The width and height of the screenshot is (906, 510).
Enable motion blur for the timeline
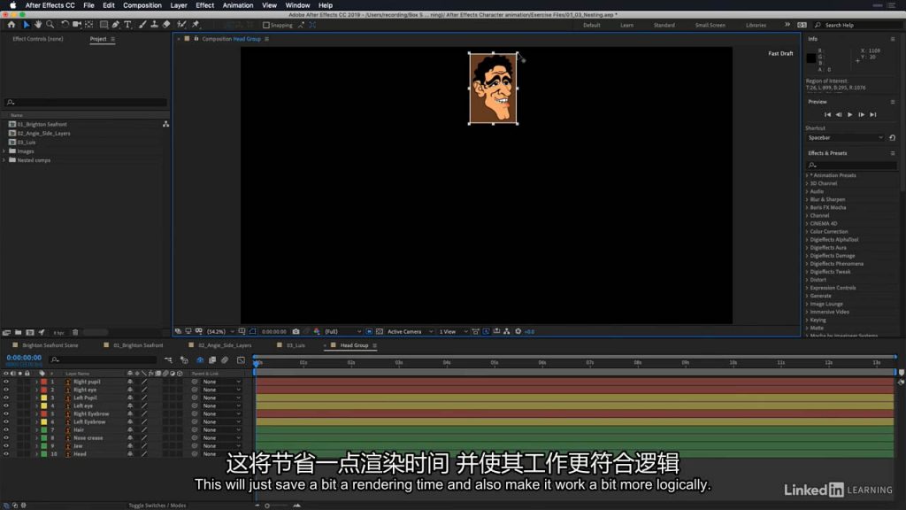click(x=225, y=360)
